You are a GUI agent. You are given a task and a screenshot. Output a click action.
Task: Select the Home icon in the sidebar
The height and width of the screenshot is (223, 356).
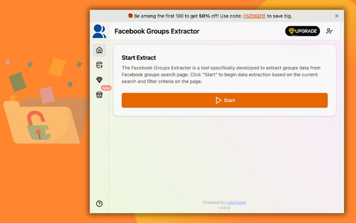pyautogui.click(x=99, y=50)
